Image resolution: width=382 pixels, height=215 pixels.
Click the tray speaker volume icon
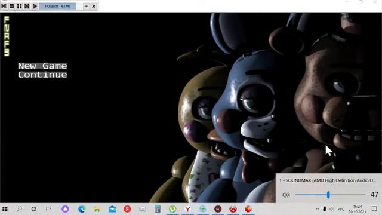(332, 209)
